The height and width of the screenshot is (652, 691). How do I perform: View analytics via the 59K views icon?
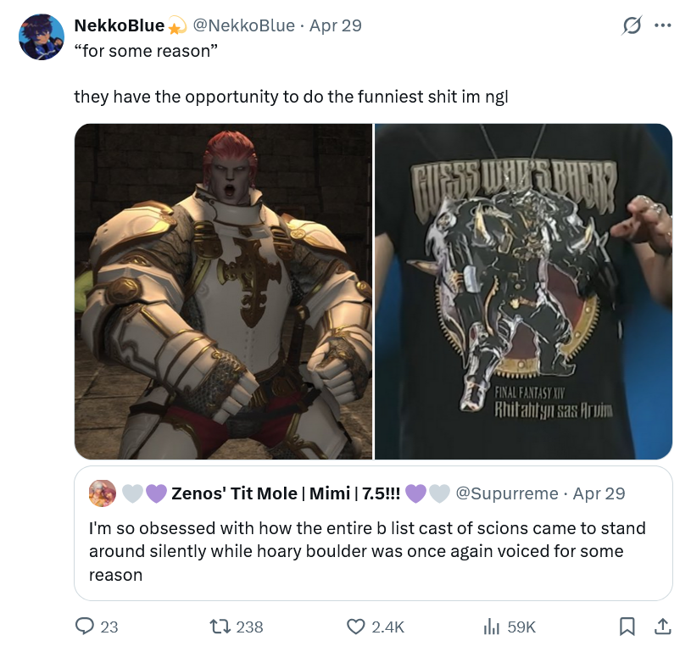click(492, 627)
